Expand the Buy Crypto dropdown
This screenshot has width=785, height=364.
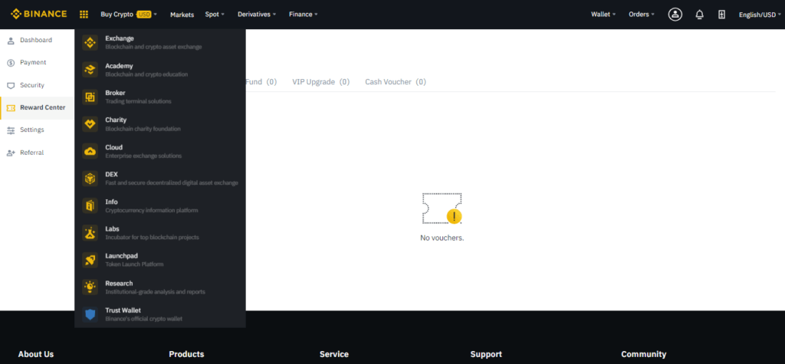[129, 15]
